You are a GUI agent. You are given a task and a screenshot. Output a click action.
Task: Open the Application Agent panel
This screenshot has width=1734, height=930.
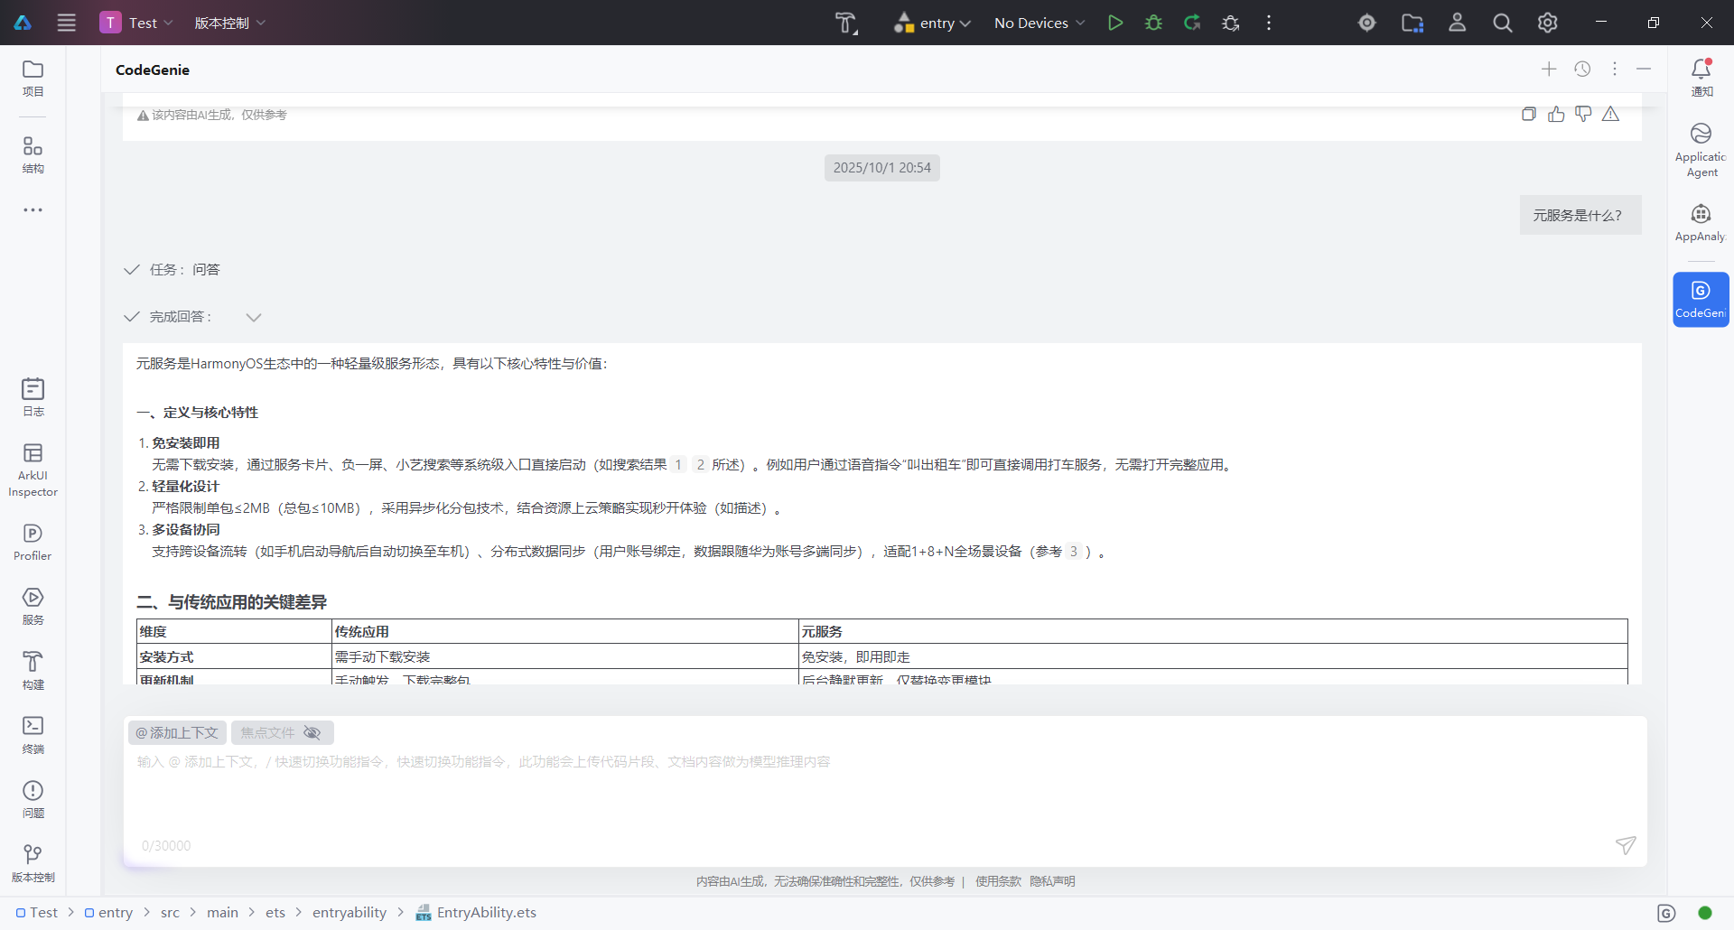click(1701, 150)
